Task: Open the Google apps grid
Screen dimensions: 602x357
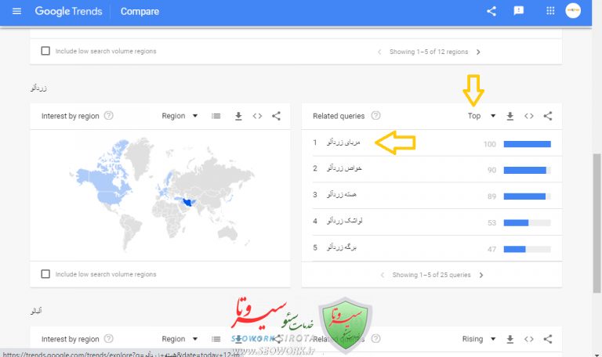Action: point(550,11)
